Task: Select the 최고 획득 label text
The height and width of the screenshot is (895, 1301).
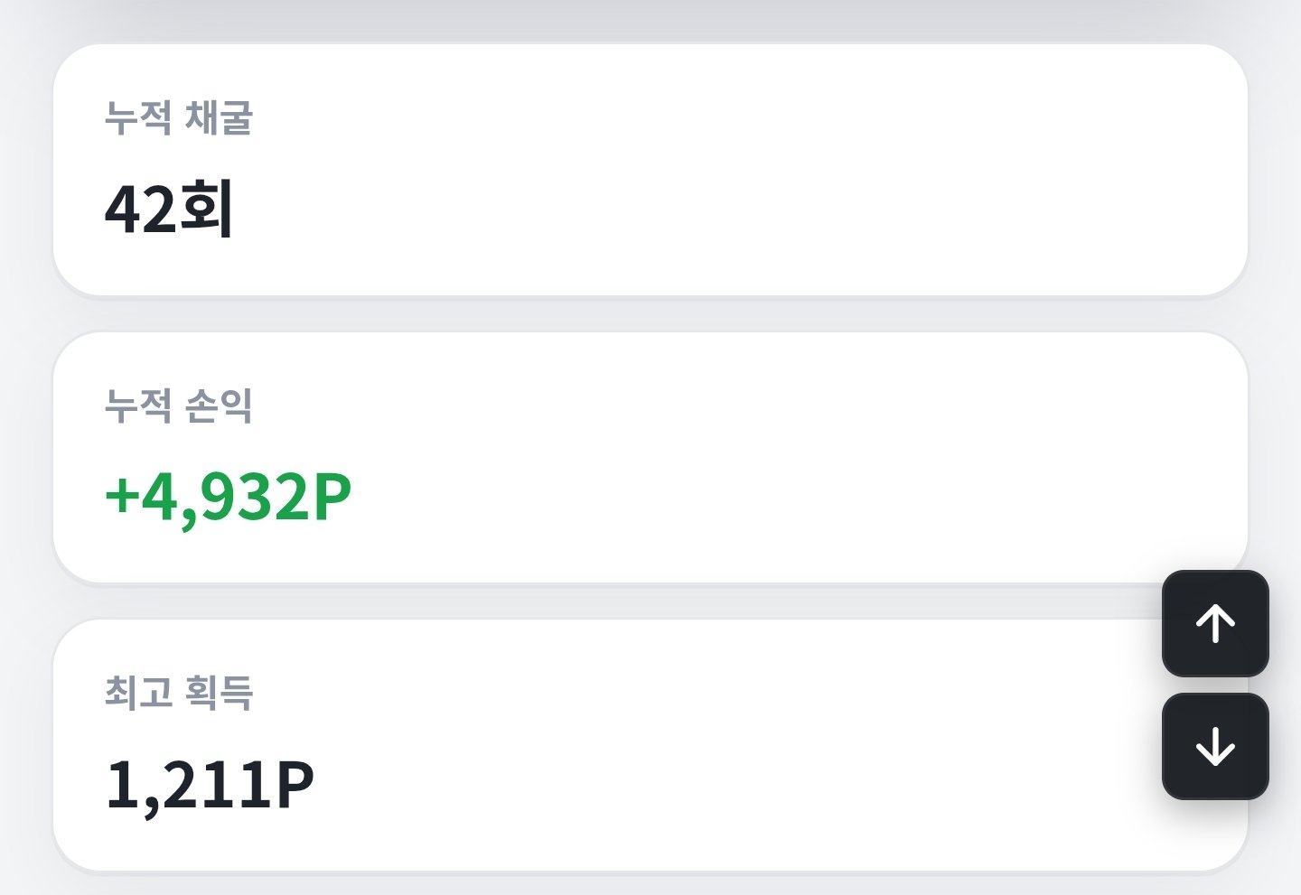Action: (x=179, y=693)
